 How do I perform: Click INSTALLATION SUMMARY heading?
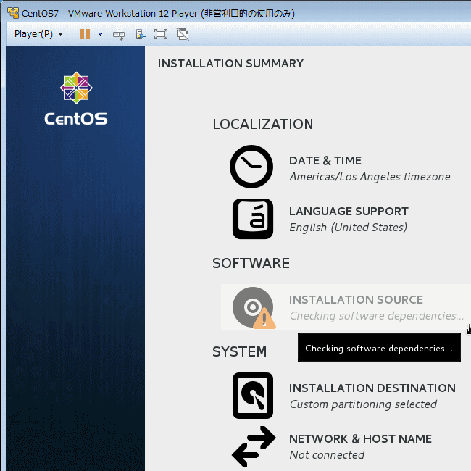[x=230, y=64]
